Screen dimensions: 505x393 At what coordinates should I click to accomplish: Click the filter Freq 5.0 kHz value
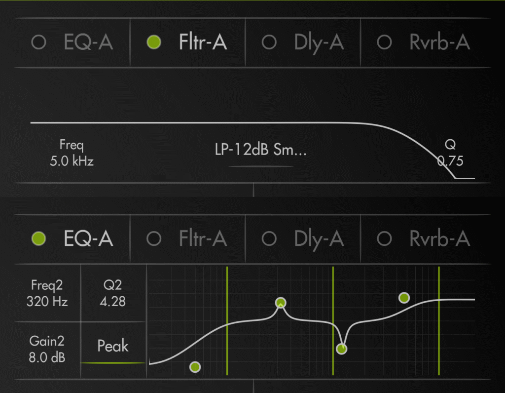click(x=72, y=153)
